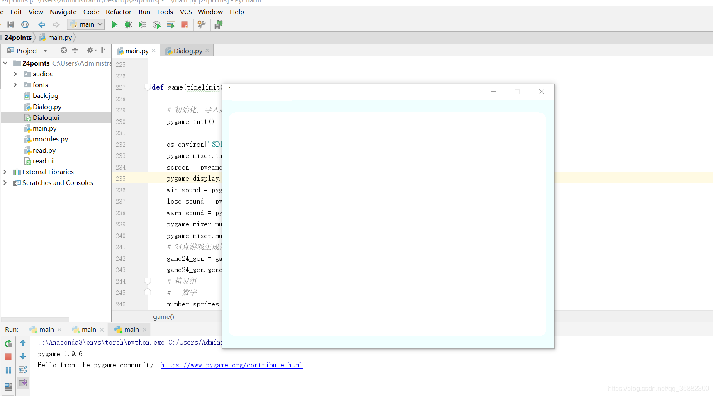This screenshot has width=713, height=396.
Task: Run the main configuration
Action: click(114, 24)
